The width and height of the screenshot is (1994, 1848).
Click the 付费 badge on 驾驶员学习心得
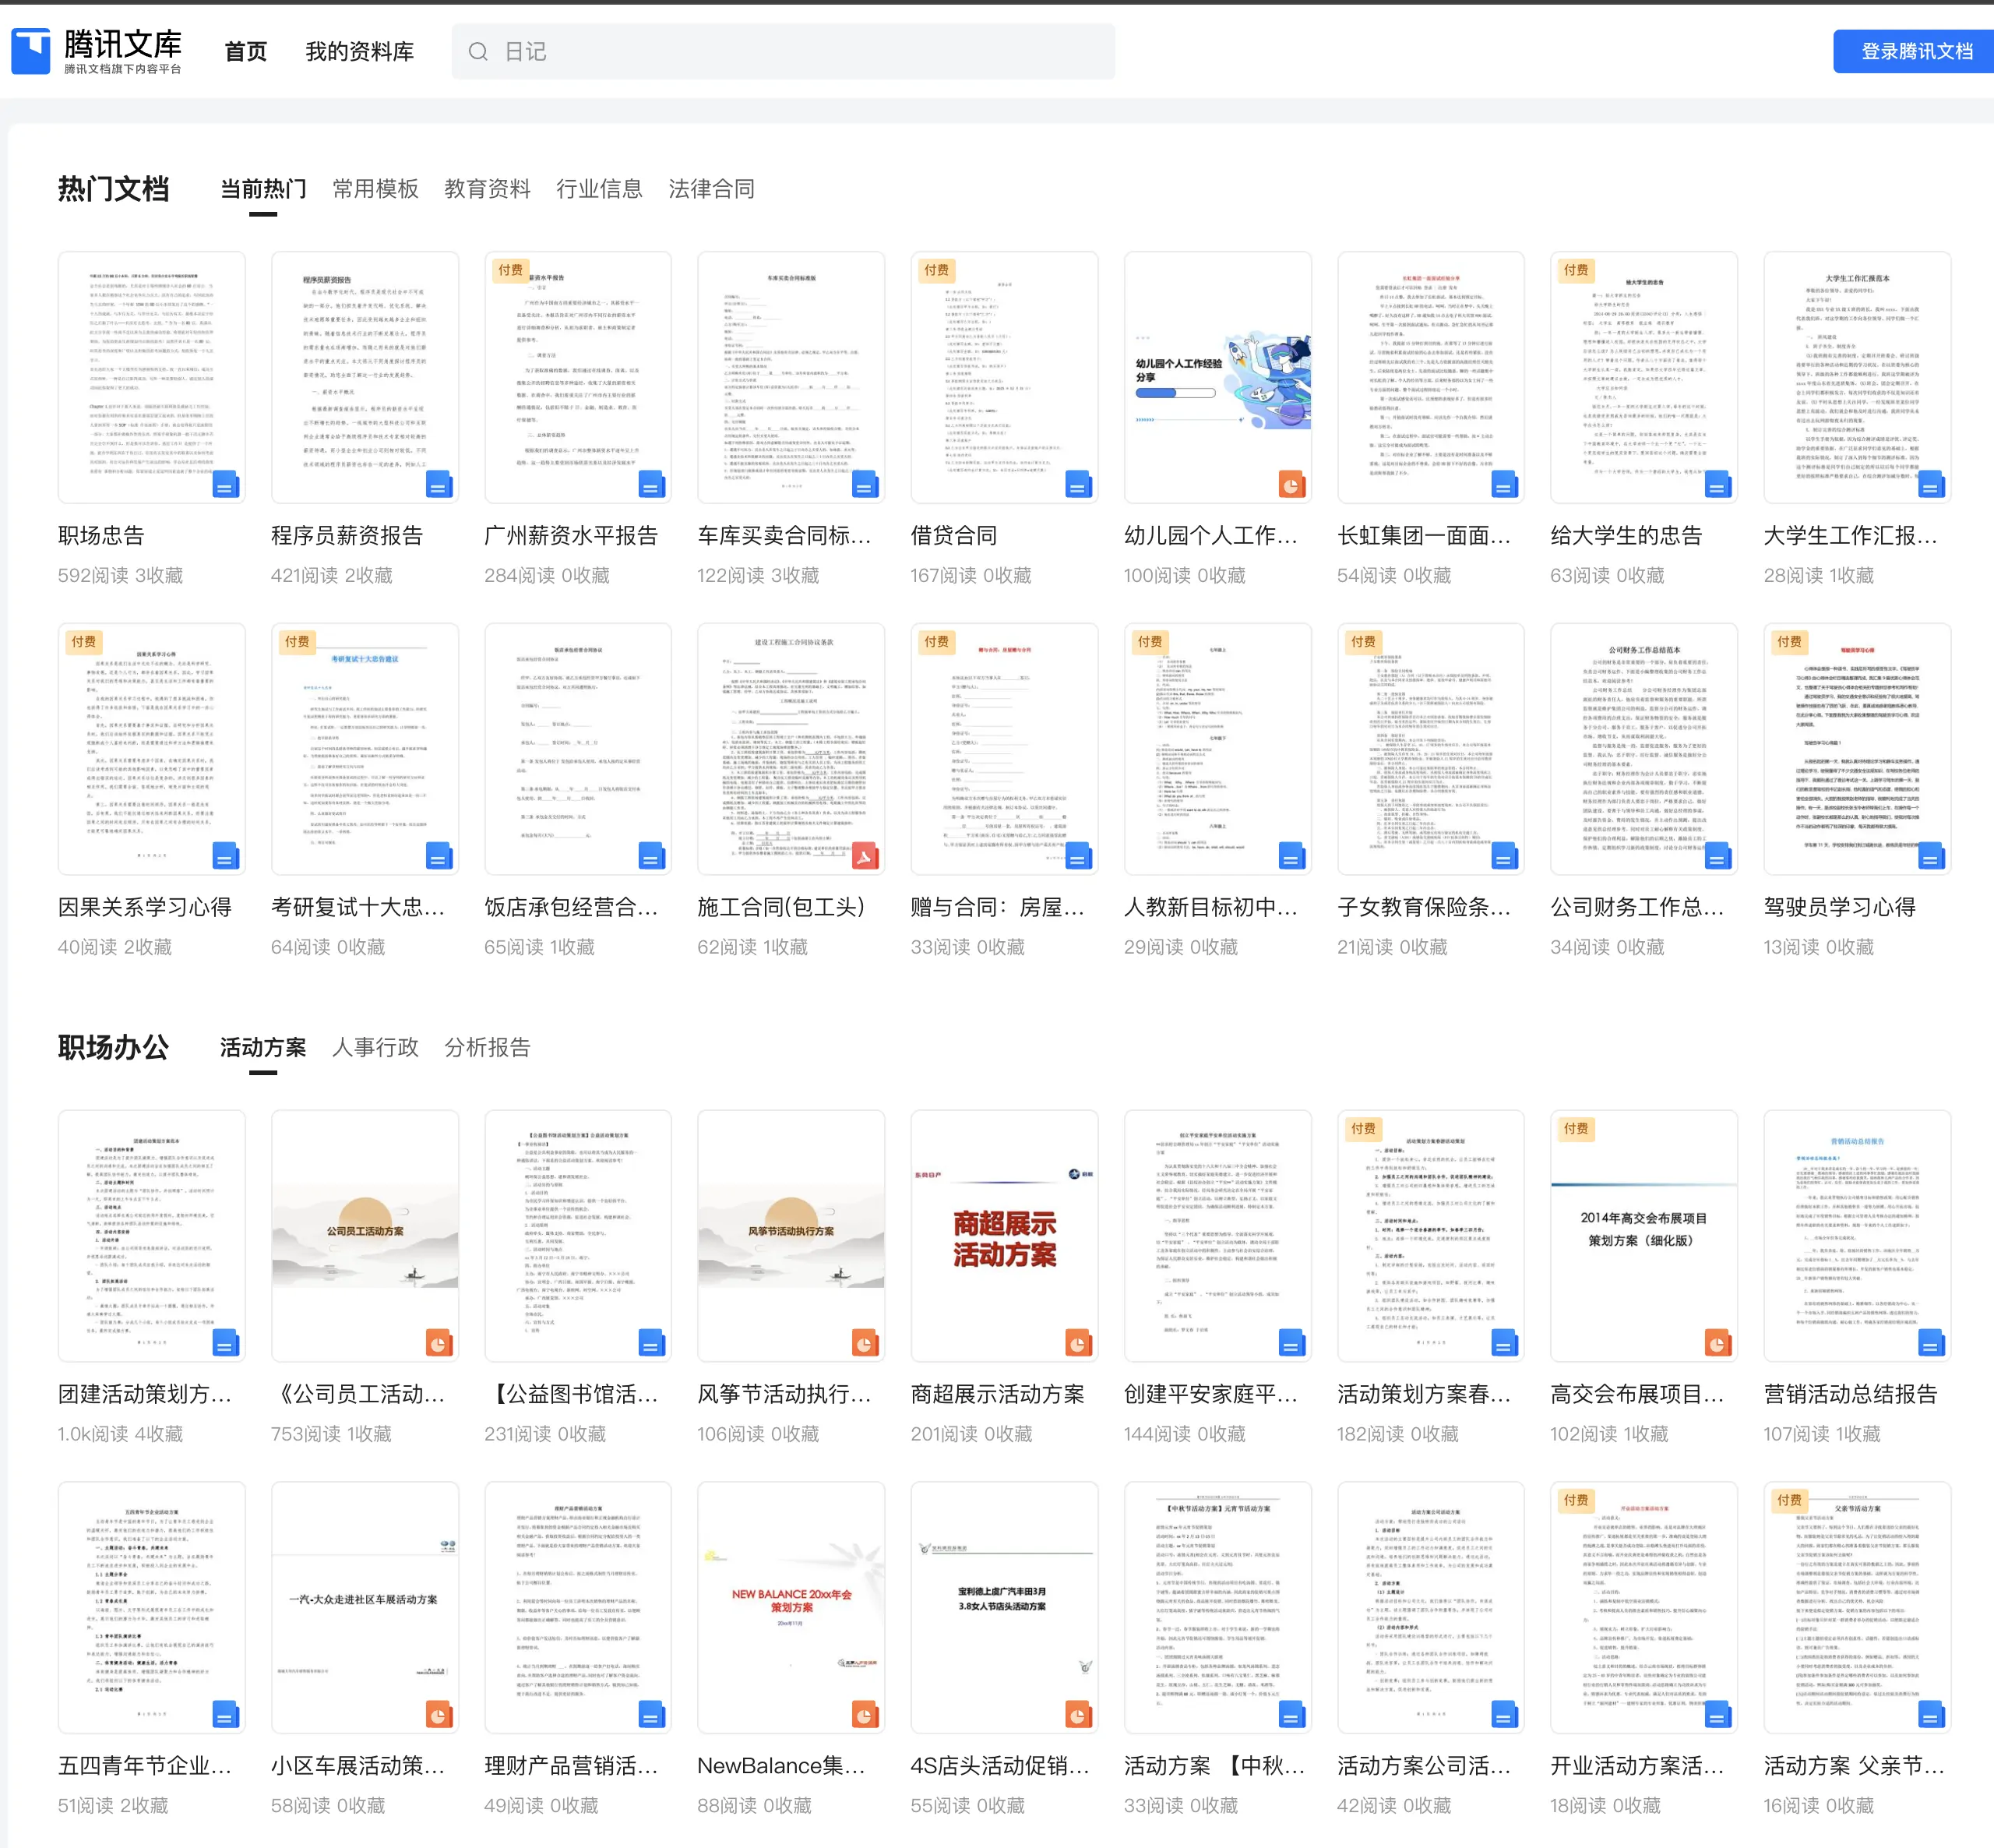[1789, 642]
